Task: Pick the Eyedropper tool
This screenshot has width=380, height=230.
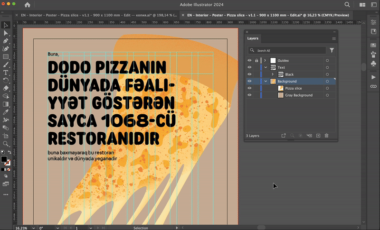Action: click(6, 112)
